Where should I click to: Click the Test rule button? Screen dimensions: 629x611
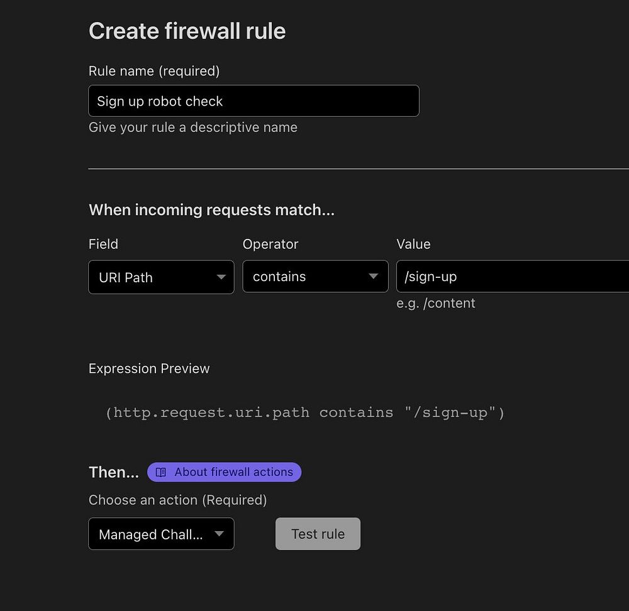pyautogui.click(x=318, y=534)
